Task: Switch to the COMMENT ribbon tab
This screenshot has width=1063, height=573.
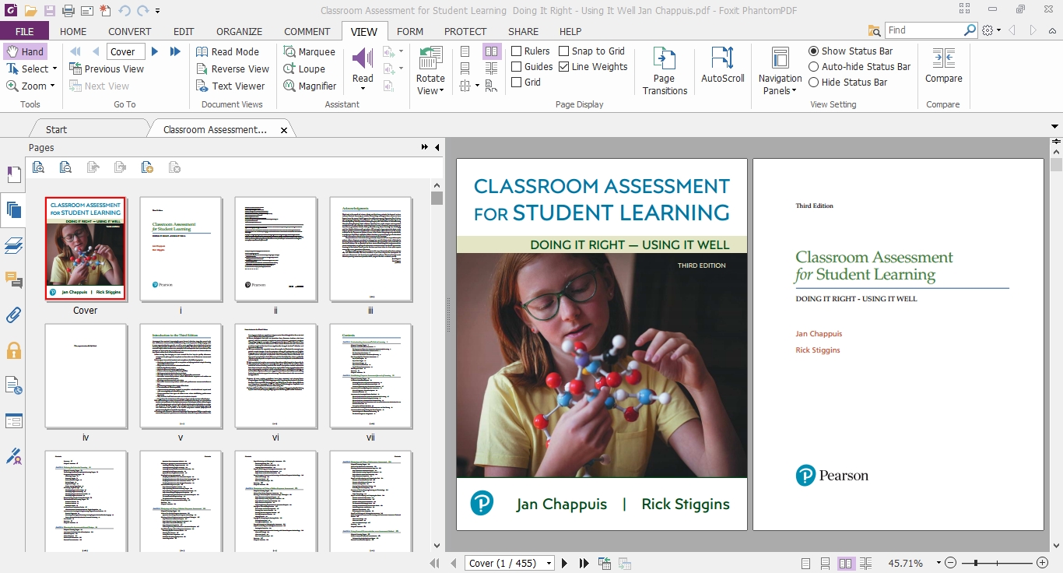Action: tap(307, 31)
